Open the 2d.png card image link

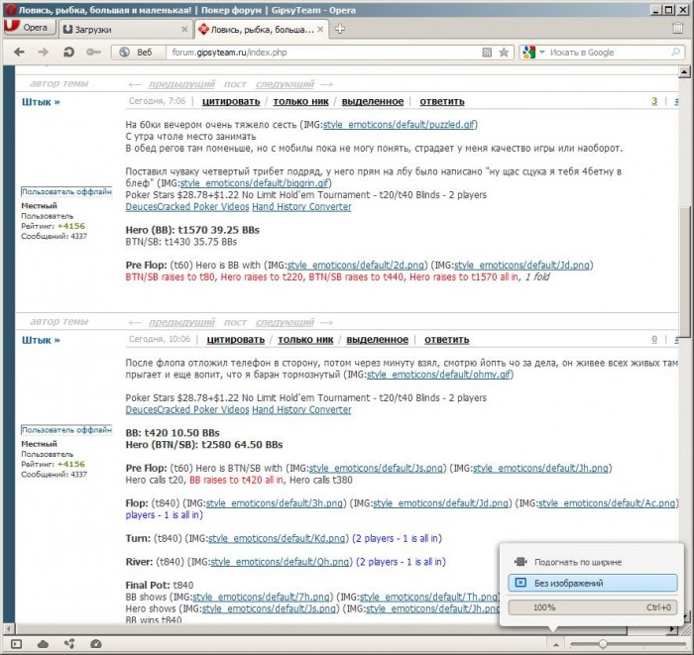coord(356,265)
